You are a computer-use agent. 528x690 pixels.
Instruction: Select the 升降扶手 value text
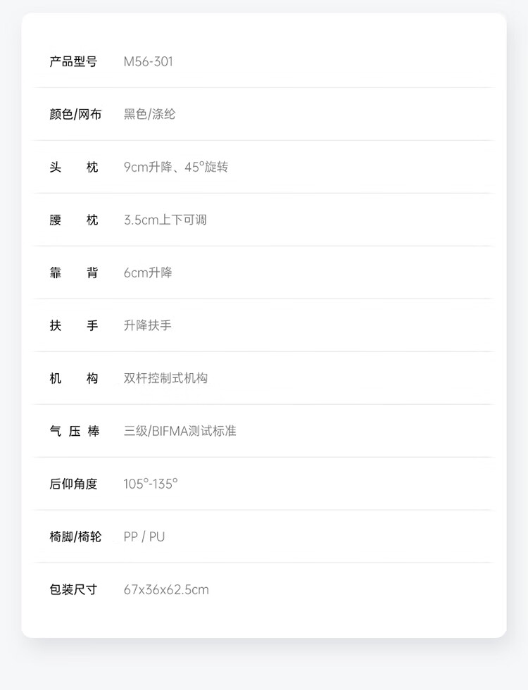point(148,325)
